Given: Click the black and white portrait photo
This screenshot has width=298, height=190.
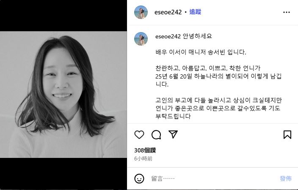Looking at the screenshot, I should click(x=63, y=95).
